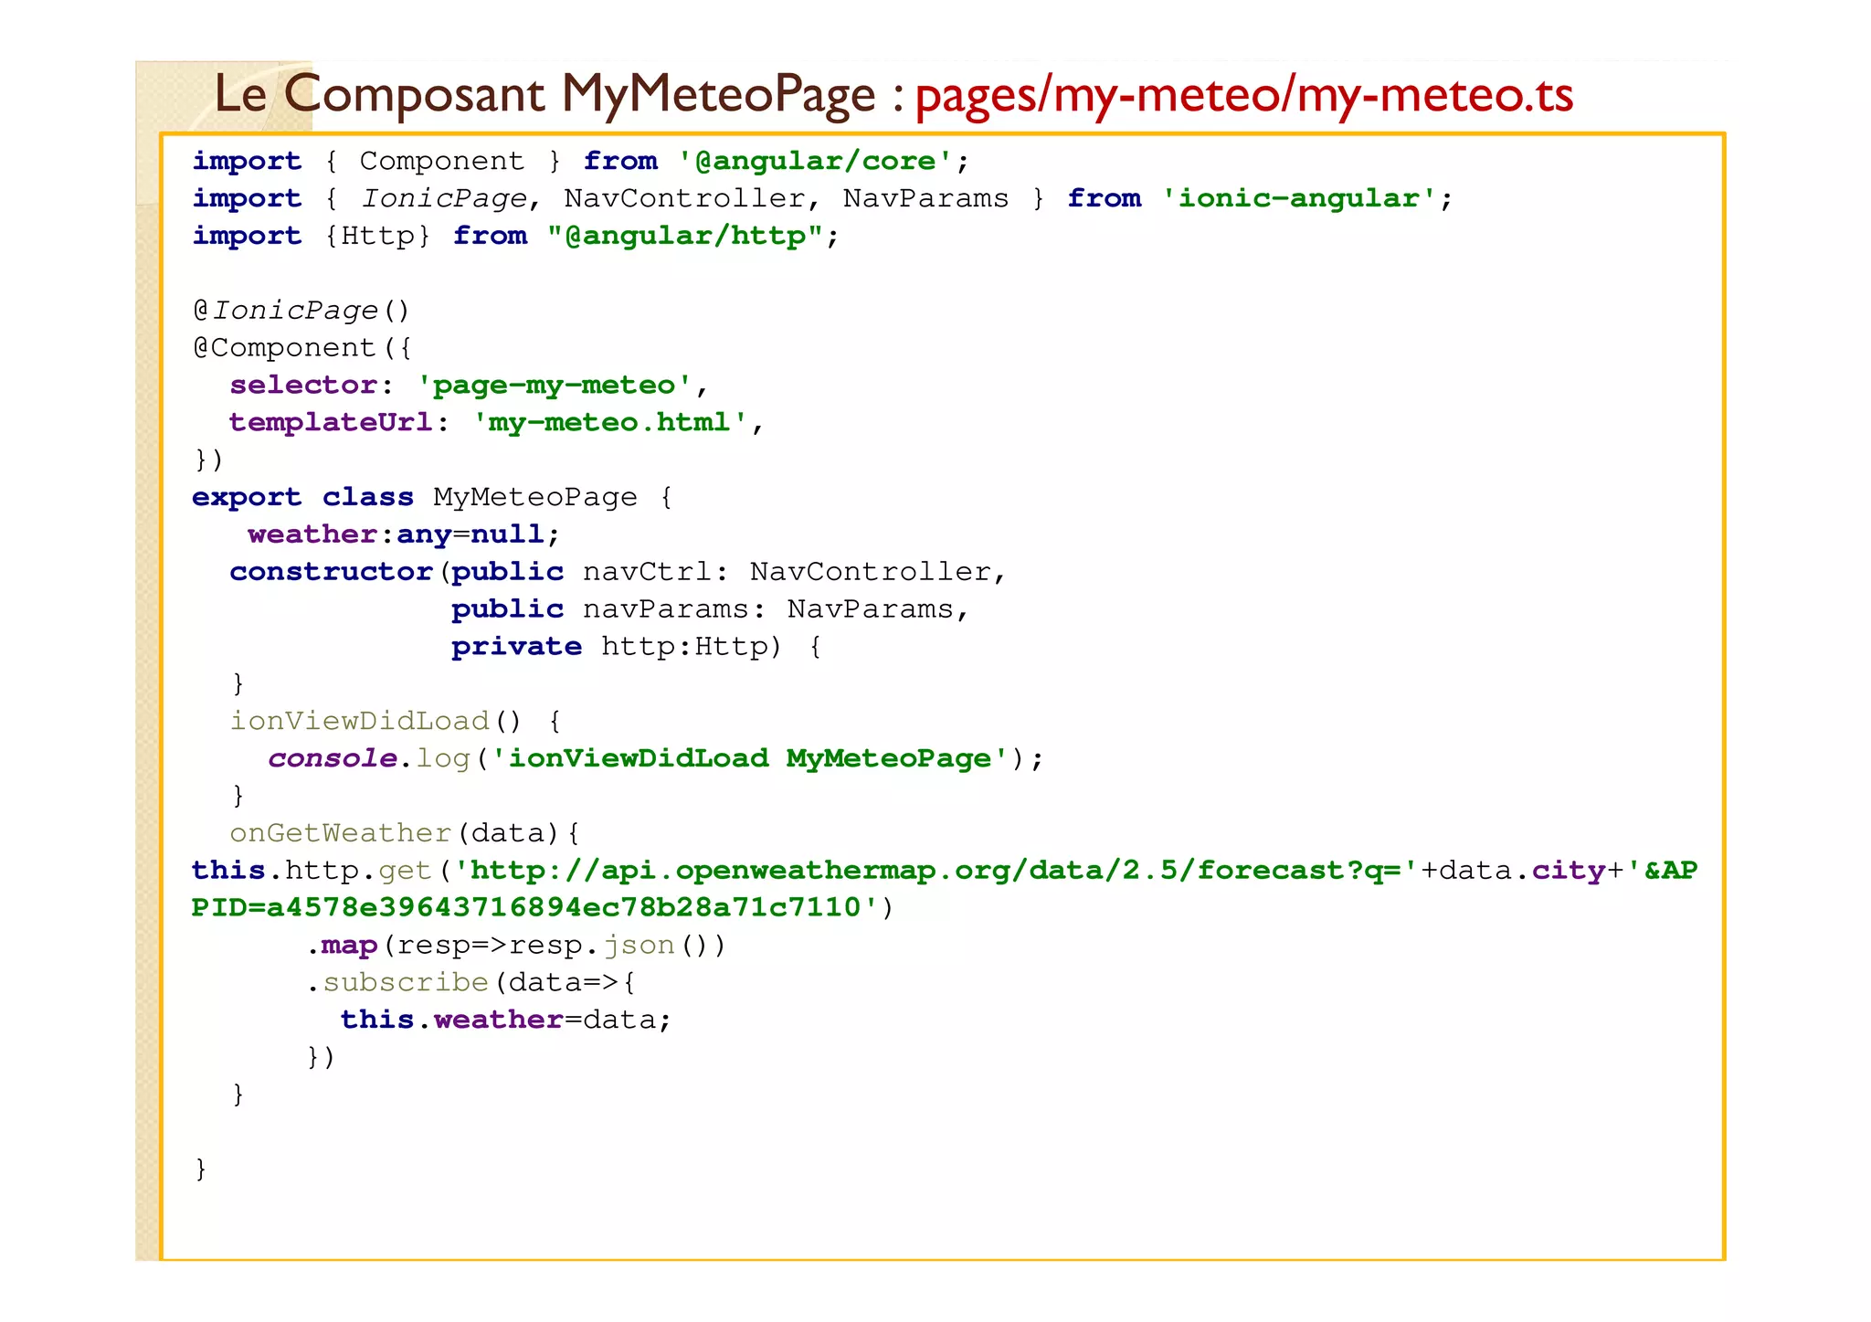Click the 'onGetWeather(data){' method line

pyautogui.click(x=404, y=833)
